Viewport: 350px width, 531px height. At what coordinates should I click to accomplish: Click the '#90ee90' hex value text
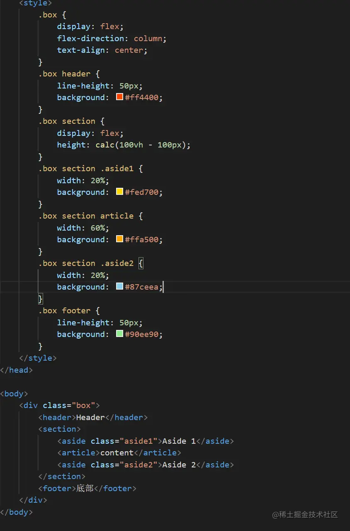tap(141, 334)
